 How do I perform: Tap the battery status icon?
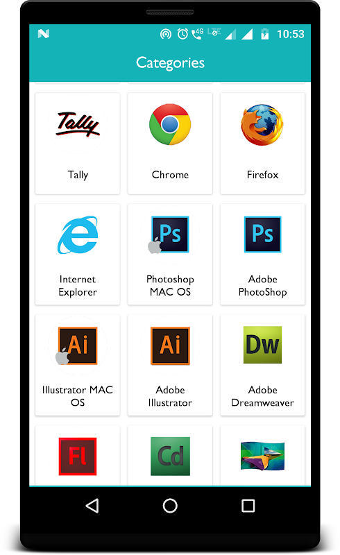tap(264, 34)
